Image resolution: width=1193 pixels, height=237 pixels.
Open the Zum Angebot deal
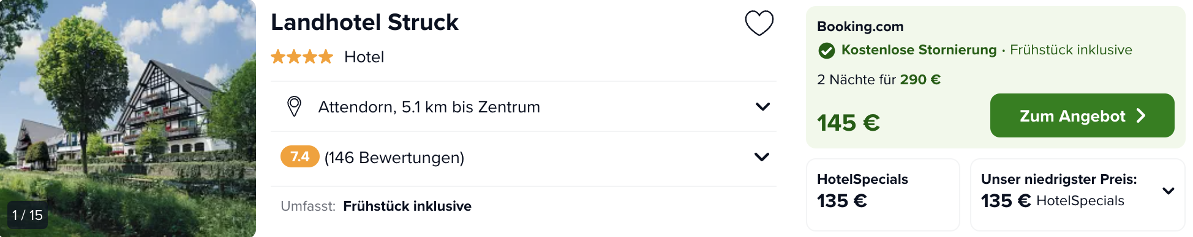[1082, 115]
